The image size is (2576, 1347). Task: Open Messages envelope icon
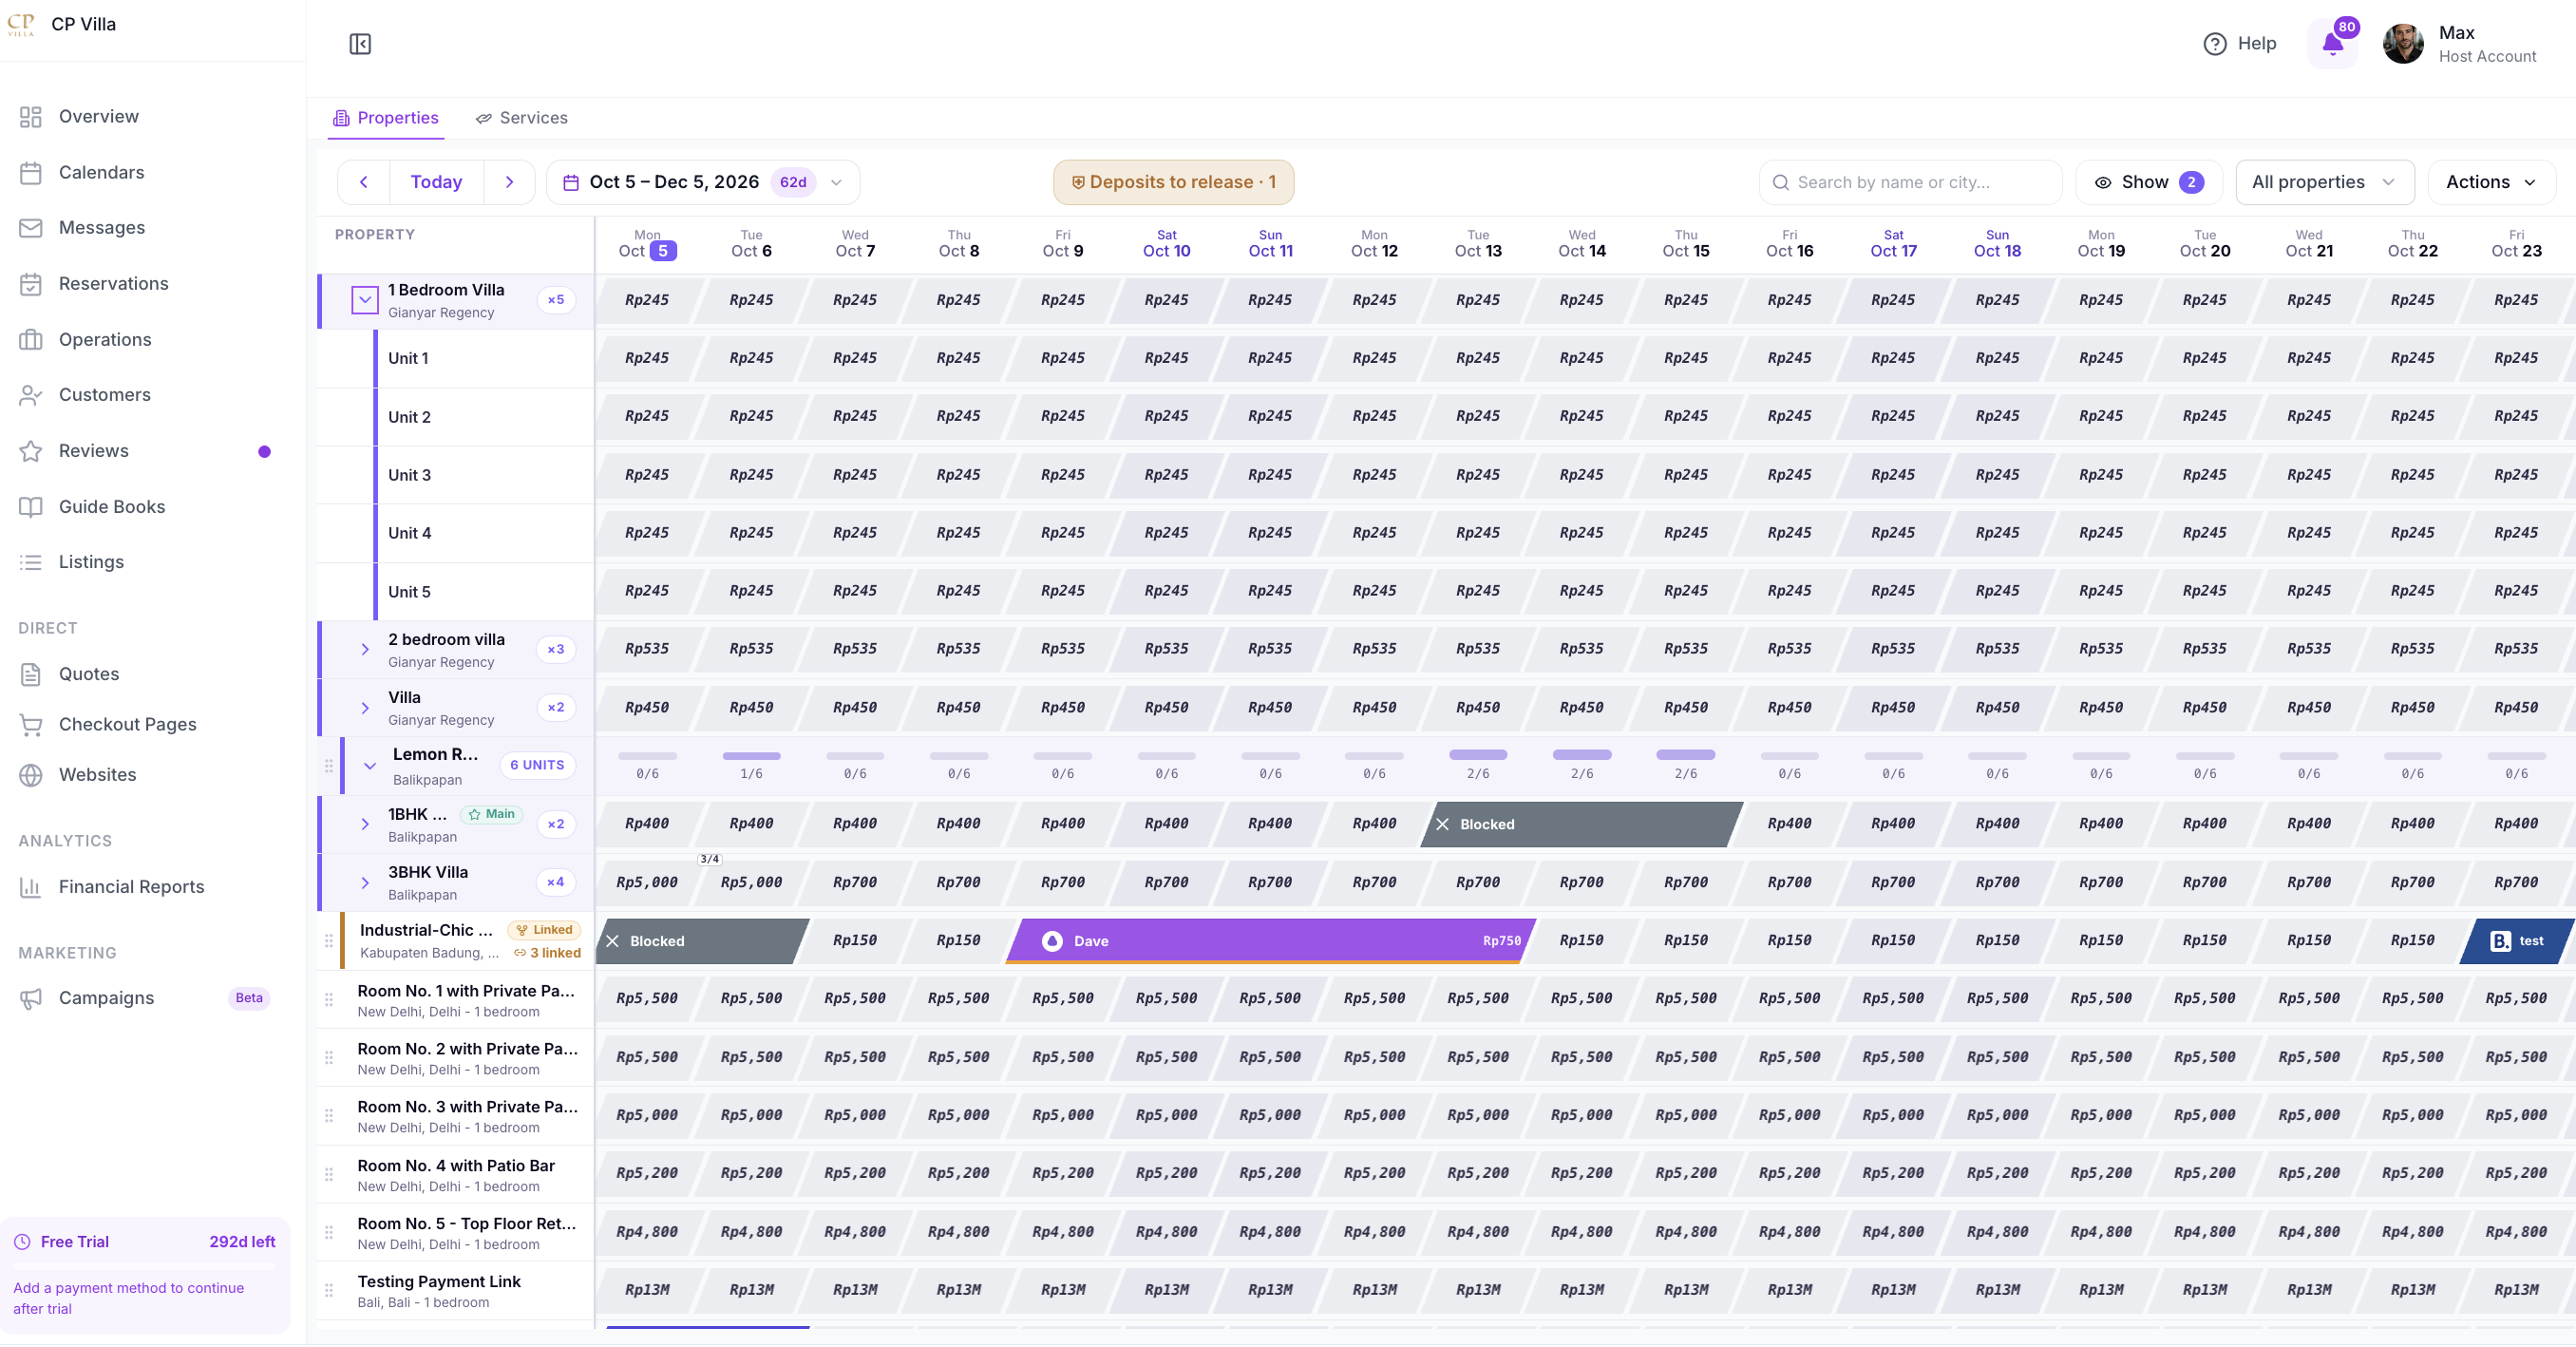(x=31, y=228)
